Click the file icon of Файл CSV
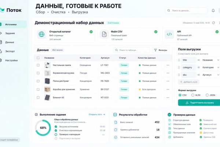The height and width of the screenshot is (147, 220). click(104, 34)
